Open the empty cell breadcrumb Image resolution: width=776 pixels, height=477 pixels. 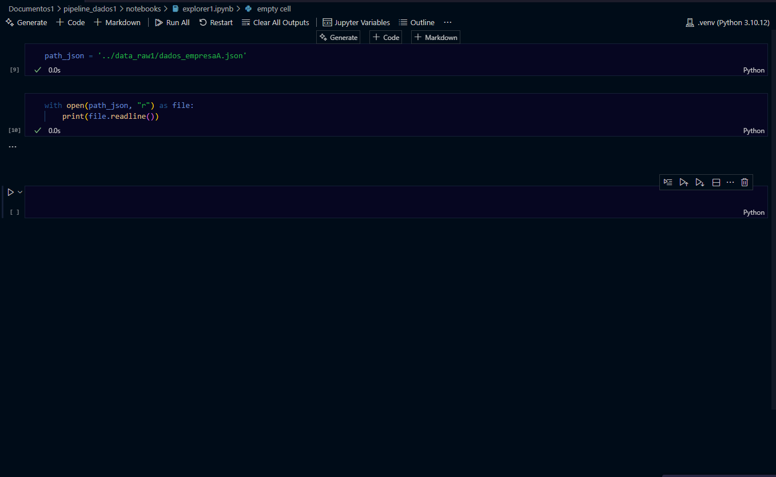coord(268,9)
